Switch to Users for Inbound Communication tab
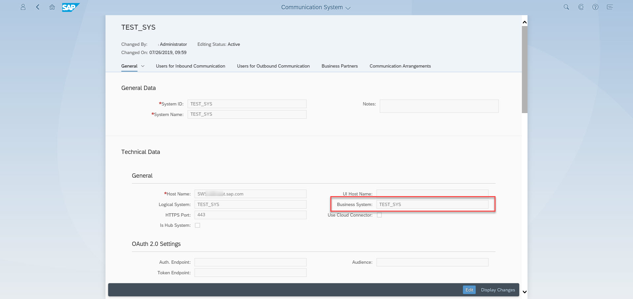The height and width of the screenshot is (299, 633). 191,66
